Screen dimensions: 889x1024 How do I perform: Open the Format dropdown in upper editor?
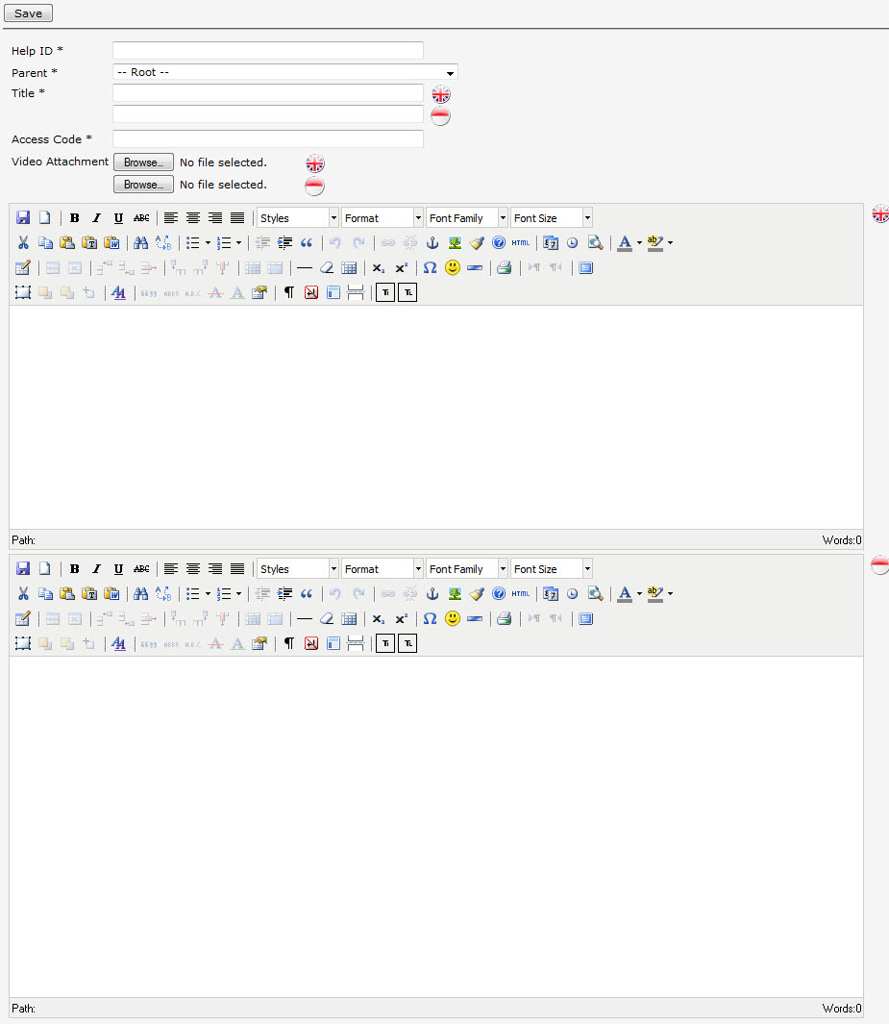click(x=383, y=218)
